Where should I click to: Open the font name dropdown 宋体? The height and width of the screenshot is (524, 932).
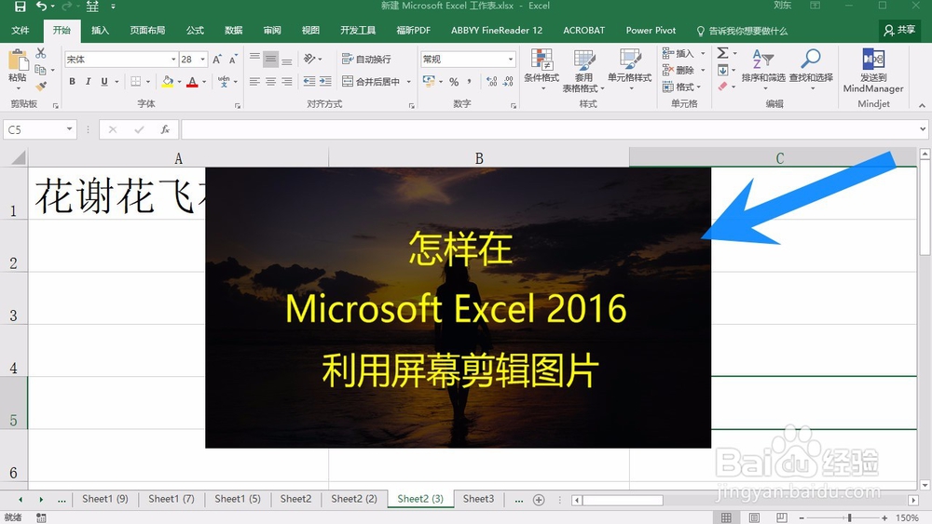173,60
